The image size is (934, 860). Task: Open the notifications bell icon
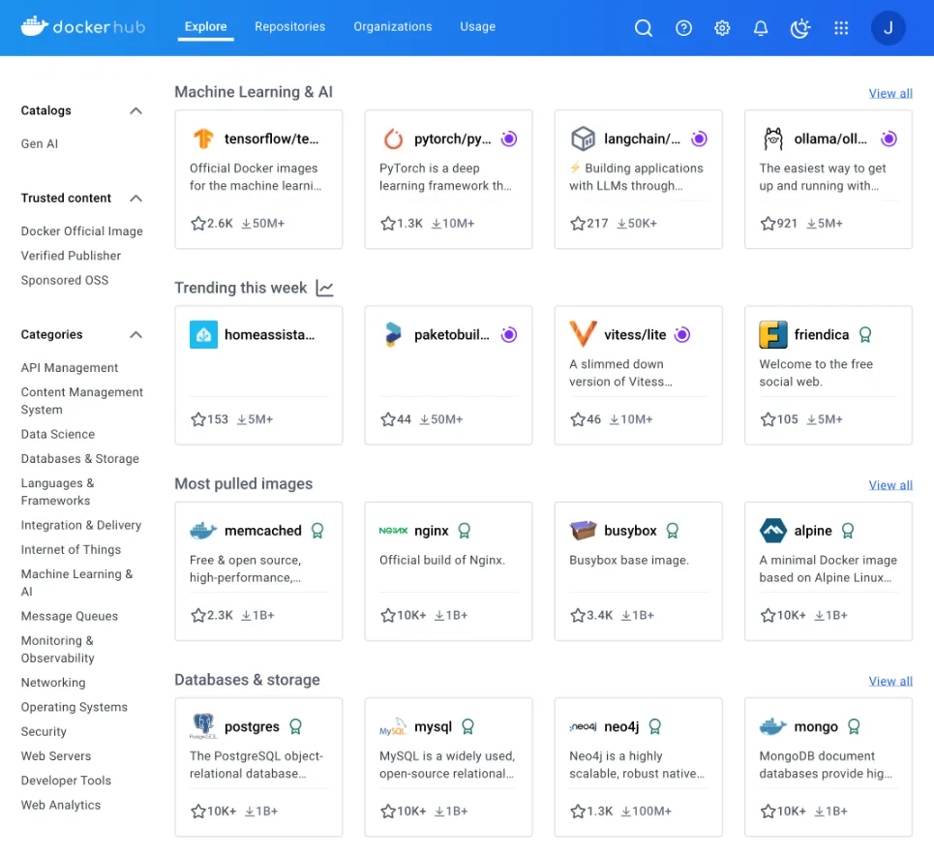[x=761, y=28]
